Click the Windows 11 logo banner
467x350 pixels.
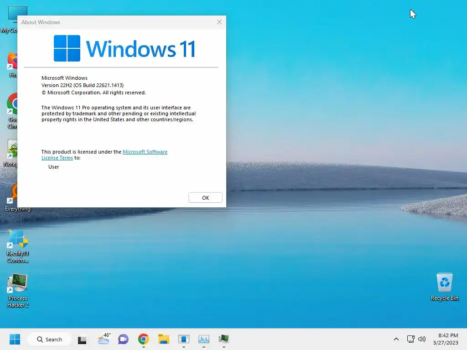click(125, 48)
